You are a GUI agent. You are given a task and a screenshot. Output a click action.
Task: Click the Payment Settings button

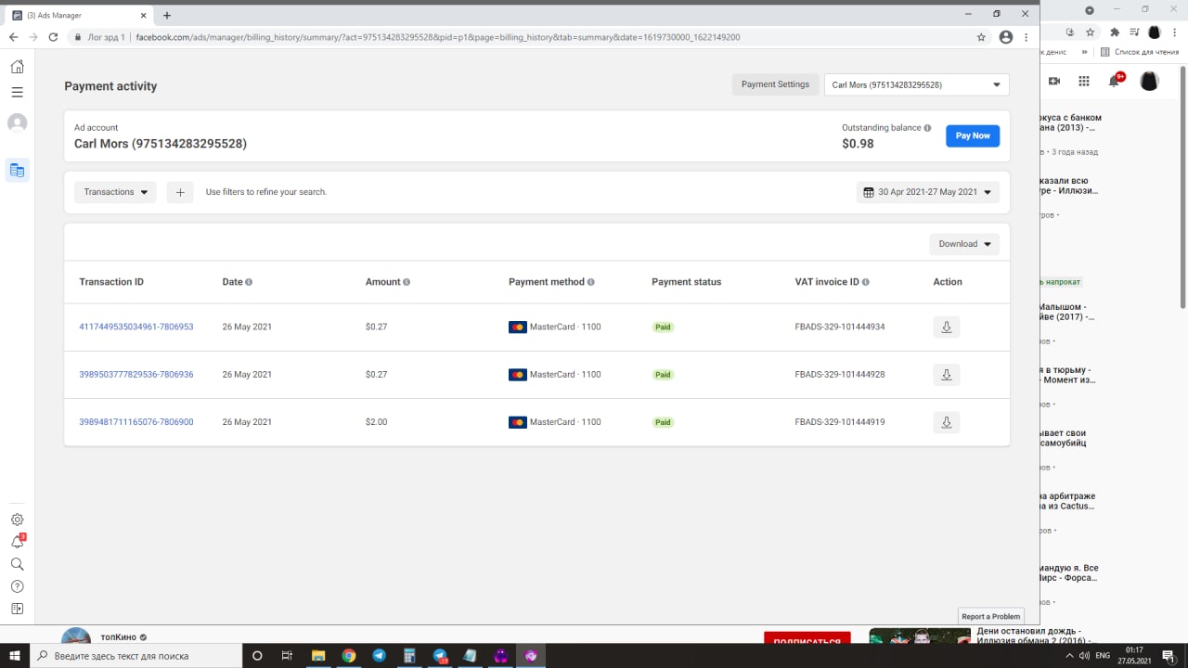click(x=775, y=84)
